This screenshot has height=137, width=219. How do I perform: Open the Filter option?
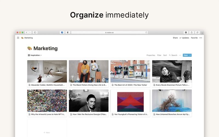coord(159,55)
